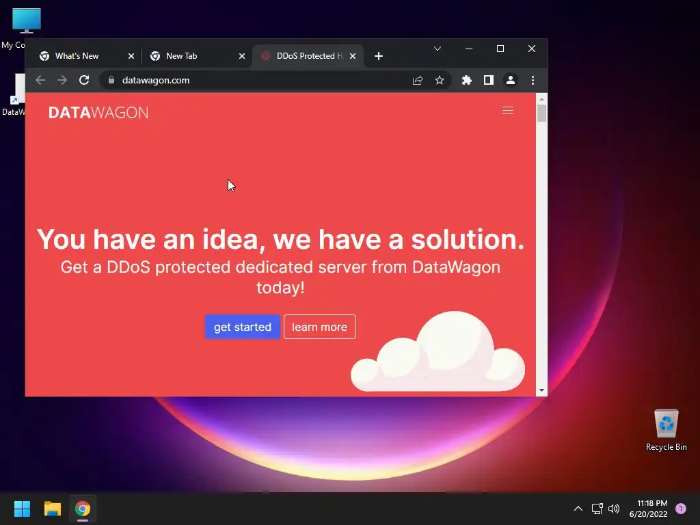The height and width of the screenshot is (525, 700).
Task: Click the DATAWAGON logo
Action: pos(98,113)
